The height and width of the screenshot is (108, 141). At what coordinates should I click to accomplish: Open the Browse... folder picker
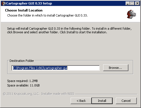pos(116,68)
